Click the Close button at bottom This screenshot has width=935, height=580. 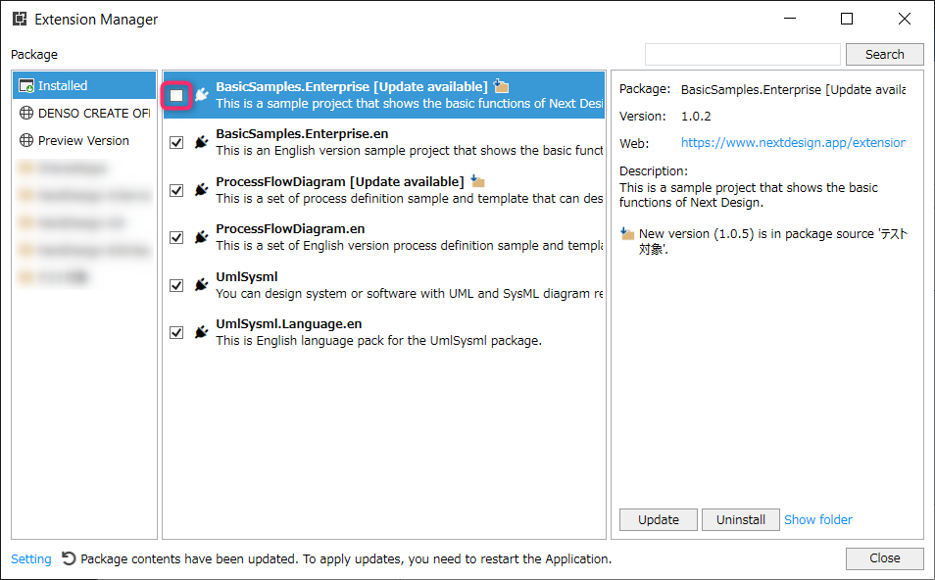point(884,557)
